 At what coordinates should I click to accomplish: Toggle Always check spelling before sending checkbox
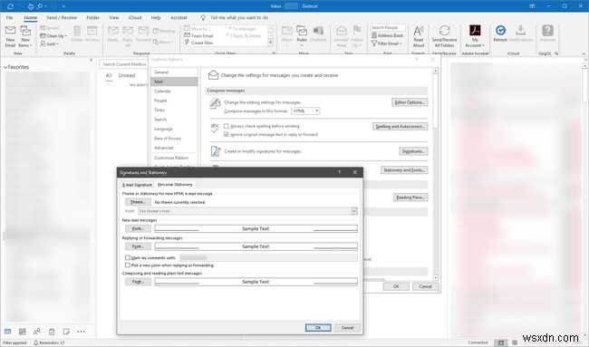[x=227, y=126]
